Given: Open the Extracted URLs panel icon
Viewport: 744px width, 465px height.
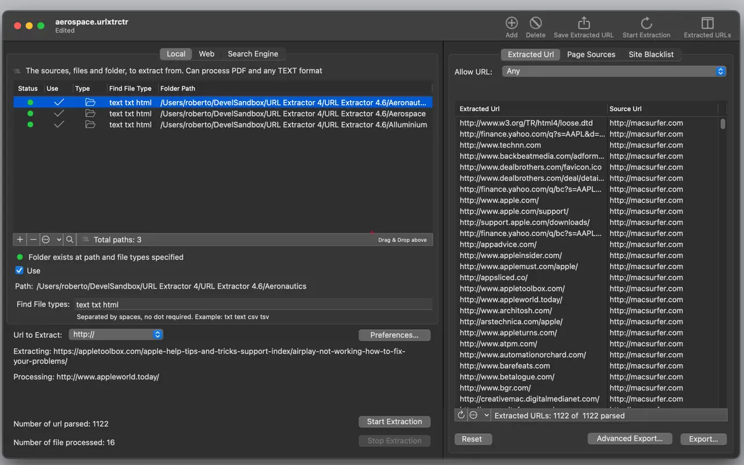Looking at the screenshot, I should point(707,23).
